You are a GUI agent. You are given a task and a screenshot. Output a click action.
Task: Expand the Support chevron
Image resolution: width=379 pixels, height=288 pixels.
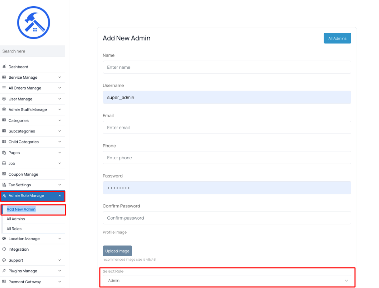[x=60, y=260]
